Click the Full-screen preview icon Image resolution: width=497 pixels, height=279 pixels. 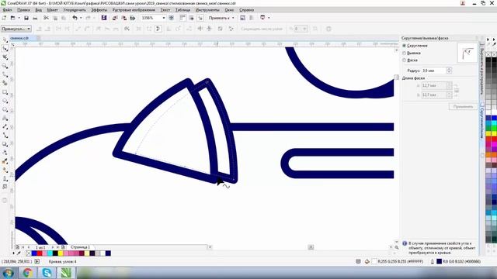[172, 18]
